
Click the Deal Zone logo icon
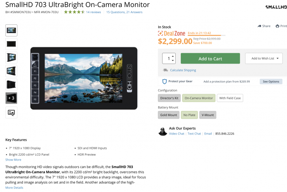(160, 33)
